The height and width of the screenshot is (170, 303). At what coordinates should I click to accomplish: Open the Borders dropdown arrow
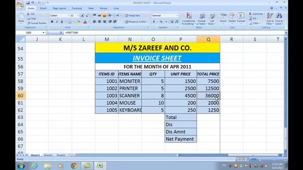tap(73, 22)
